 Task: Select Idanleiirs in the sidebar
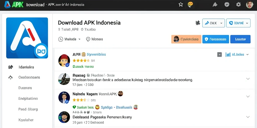pos(26,67)
